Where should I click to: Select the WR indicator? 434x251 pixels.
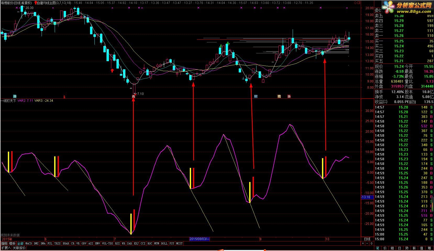coord(124,243)
